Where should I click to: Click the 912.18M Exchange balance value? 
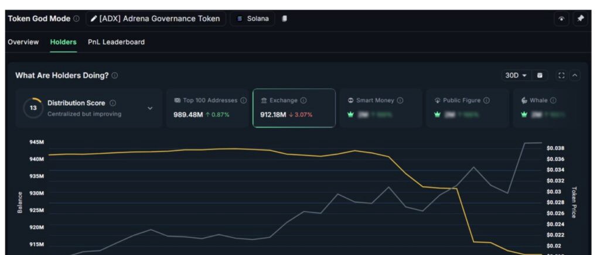pyautogui.click(x=273, y=115)
